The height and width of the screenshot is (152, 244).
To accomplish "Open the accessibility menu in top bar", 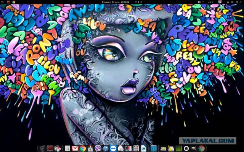I will 201,2.
